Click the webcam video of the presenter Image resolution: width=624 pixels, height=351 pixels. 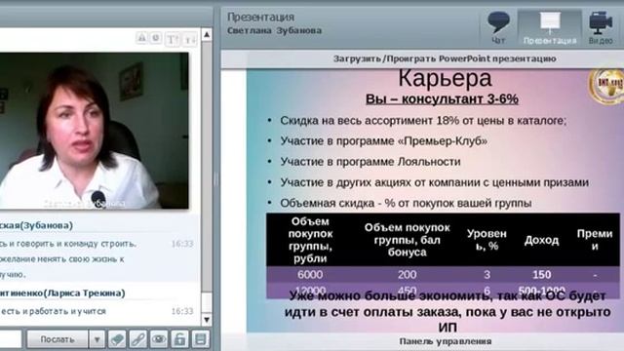pos(94,131)
